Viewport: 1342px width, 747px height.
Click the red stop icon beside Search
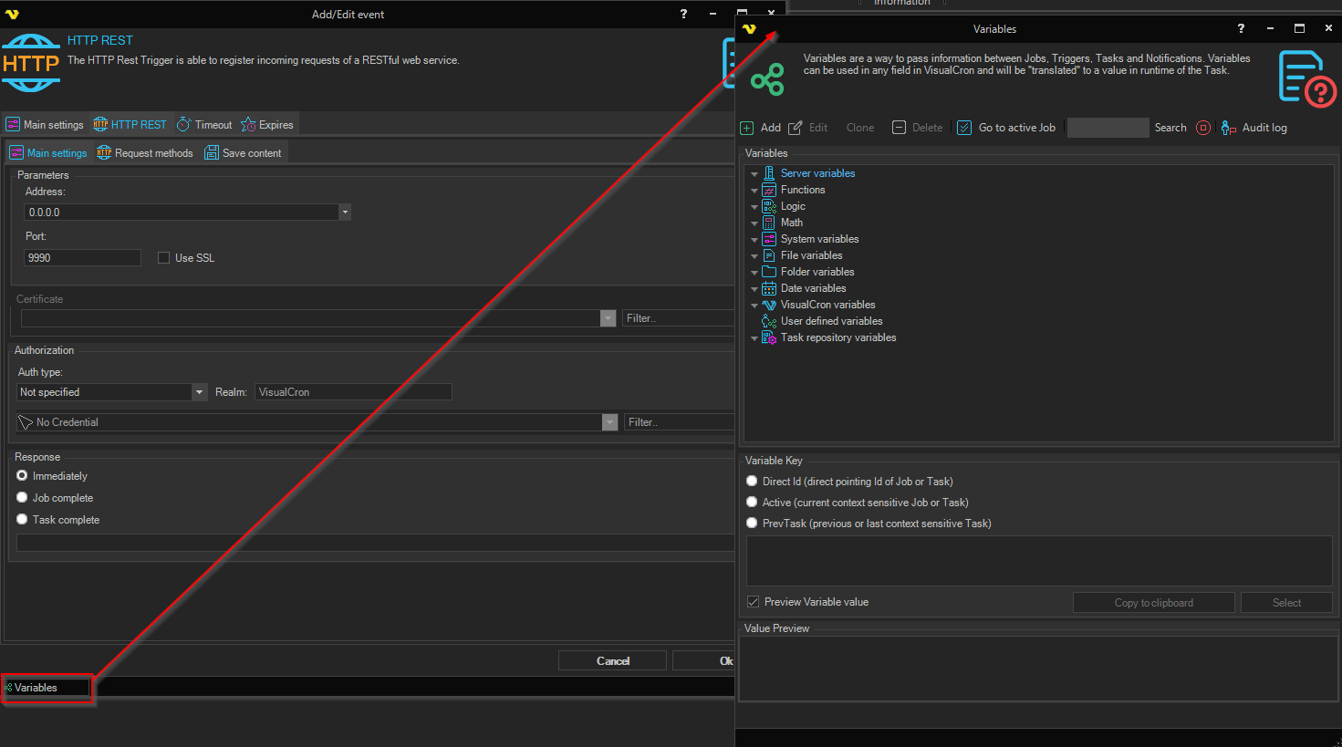1203,128
